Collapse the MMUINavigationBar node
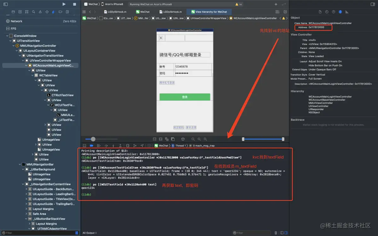This screenshot has height=236, width=378. coord(20,164)
